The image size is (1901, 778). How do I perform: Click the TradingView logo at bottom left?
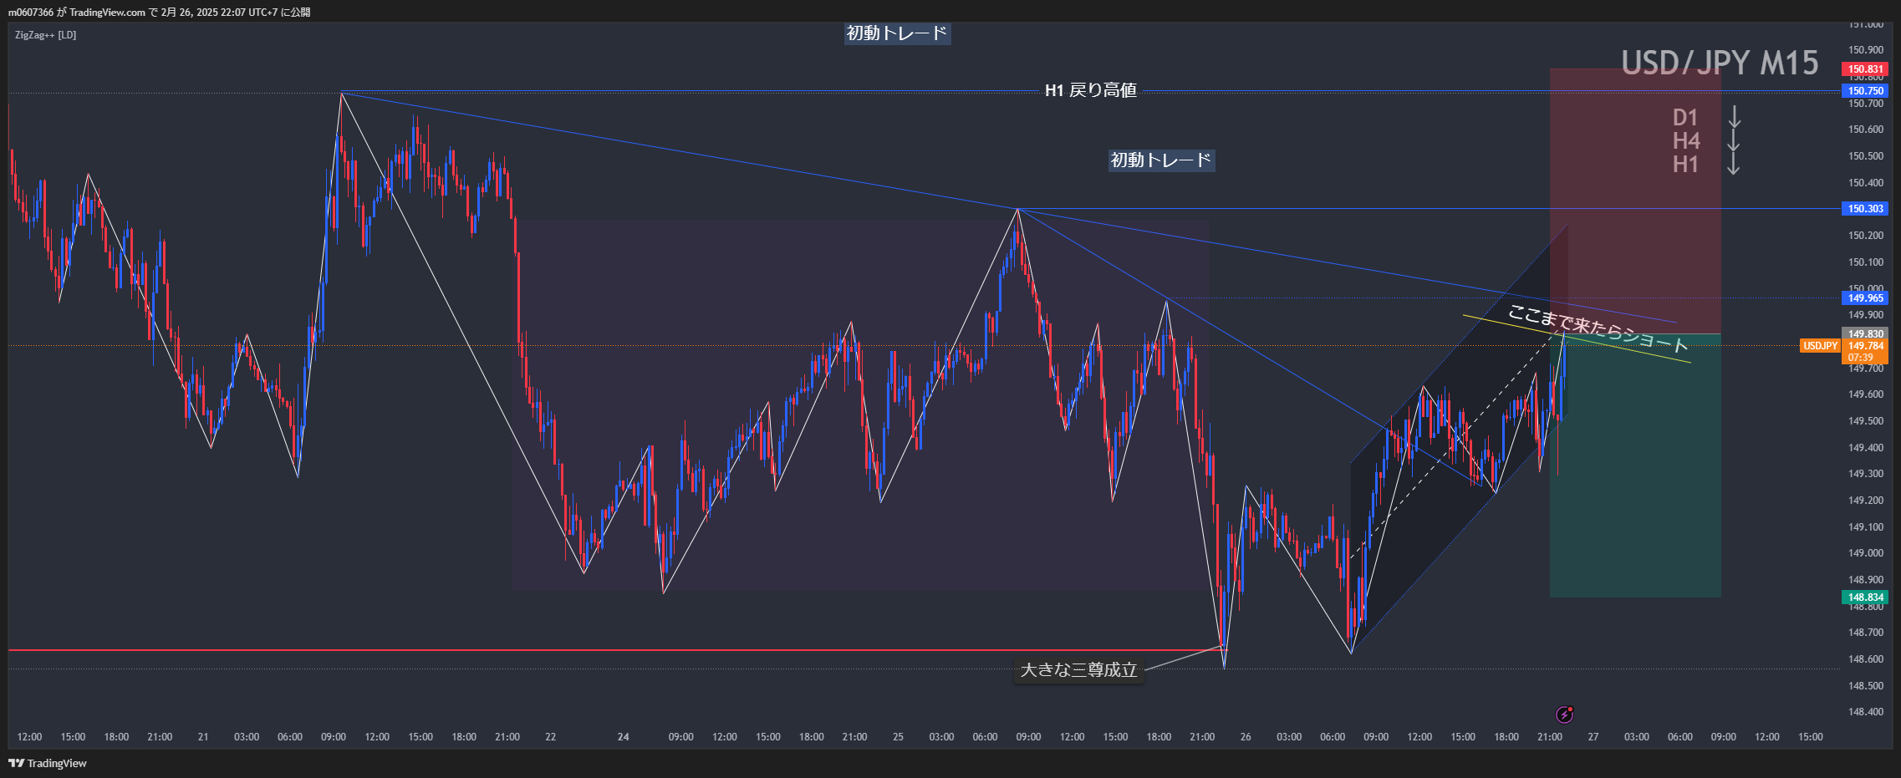(48, 763)
